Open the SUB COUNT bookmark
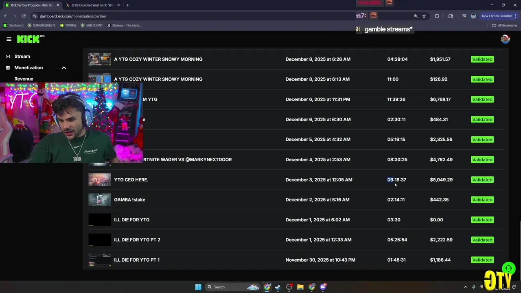This screenshot has width=521, height=293. 92,25
